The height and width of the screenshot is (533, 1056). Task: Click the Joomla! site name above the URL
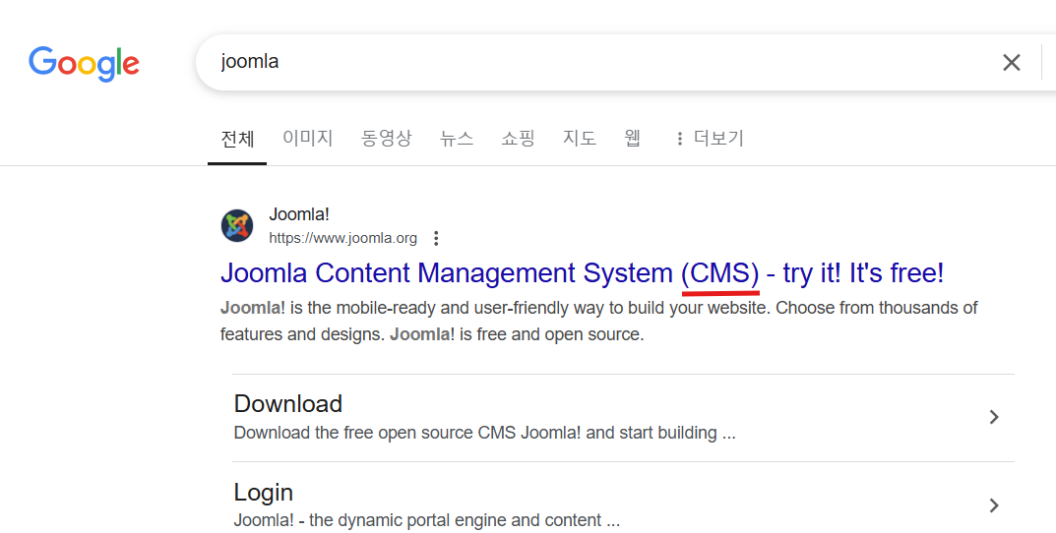299,214
